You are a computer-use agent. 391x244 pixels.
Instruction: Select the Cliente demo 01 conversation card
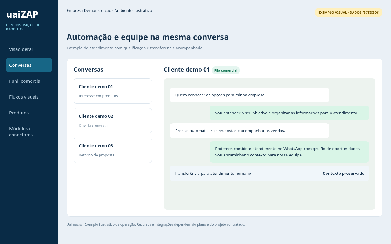[x=113, y=91]
